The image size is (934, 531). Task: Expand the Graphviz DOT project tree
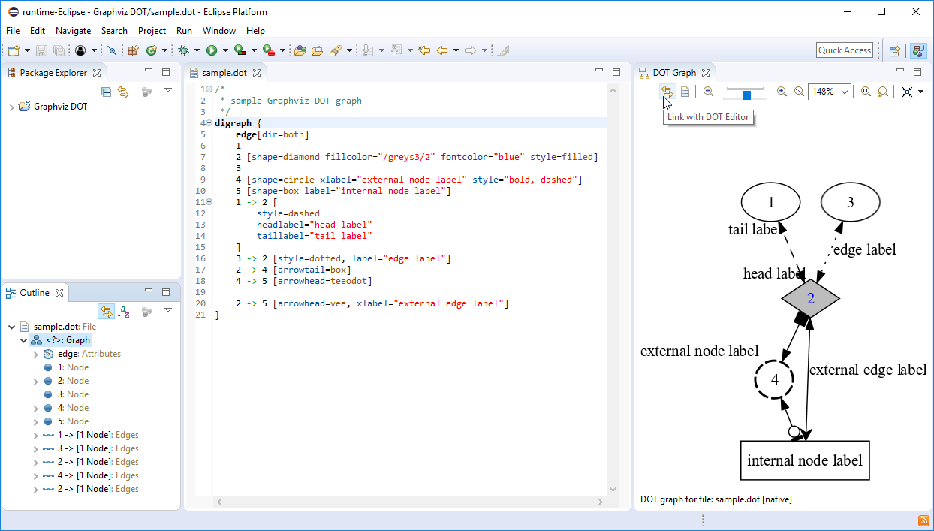coord(11,107)
